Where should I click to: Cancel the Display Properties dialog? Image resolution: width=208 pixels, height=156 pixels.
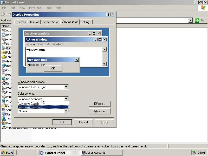[83, 122]
